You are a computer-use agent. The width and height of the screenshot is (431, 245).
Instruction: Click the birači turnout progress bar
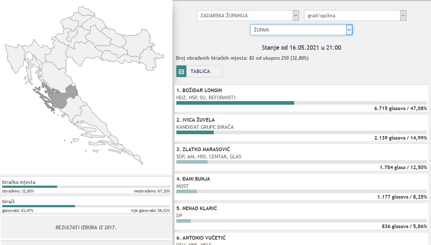pyautogui.click(x=86, y=206)
